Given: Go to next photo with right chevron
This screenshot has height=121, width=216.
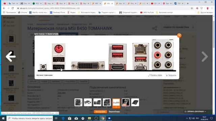Looking at the screenshot, I should (205, 56).
